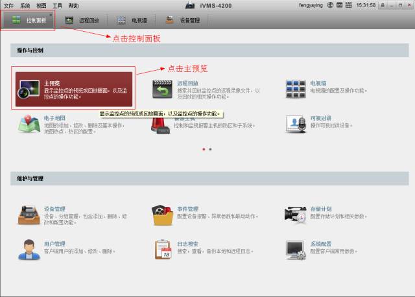Go to second page using gray dot
Image resolution: width=415 pixels, height=297 pixels.
pos(210,149)
